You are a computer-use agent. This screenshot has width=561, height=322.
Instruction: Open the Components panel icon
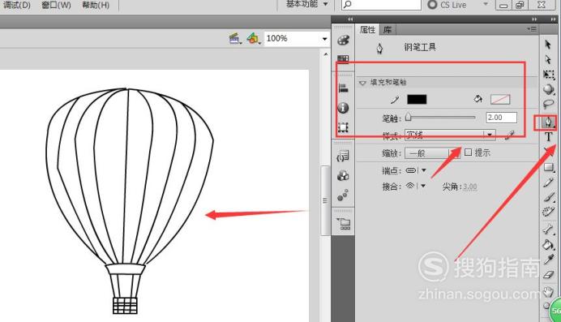click(343, 175)
